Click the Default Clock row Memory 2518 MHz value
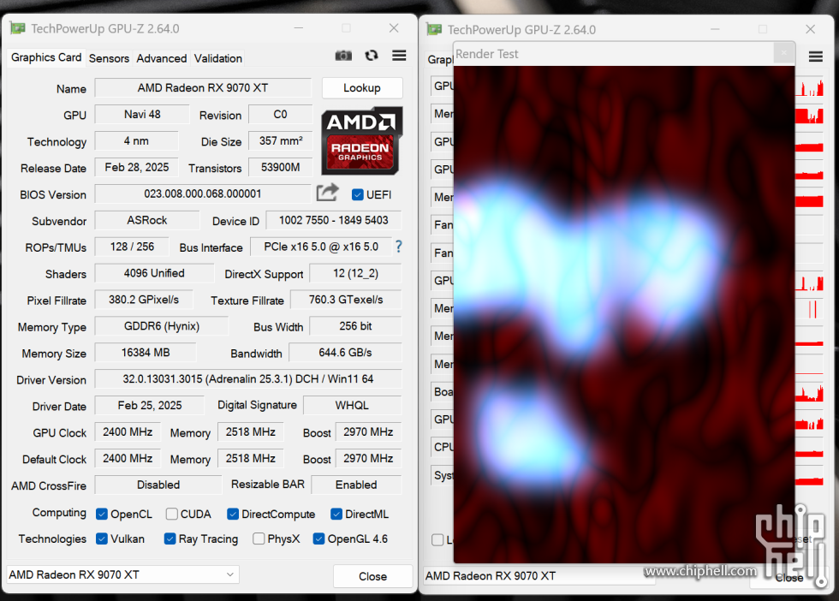 [x=250, y=459]
